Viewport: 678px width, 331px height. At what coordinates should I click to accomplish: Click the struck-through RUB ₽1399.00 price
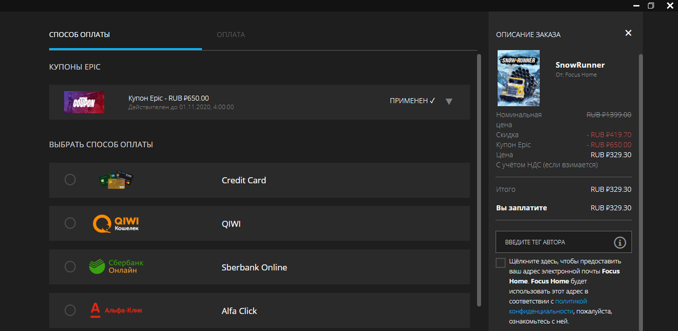pos(609,114)
